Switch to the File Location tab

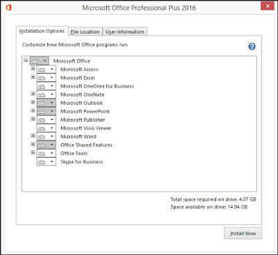pos(85,32)
